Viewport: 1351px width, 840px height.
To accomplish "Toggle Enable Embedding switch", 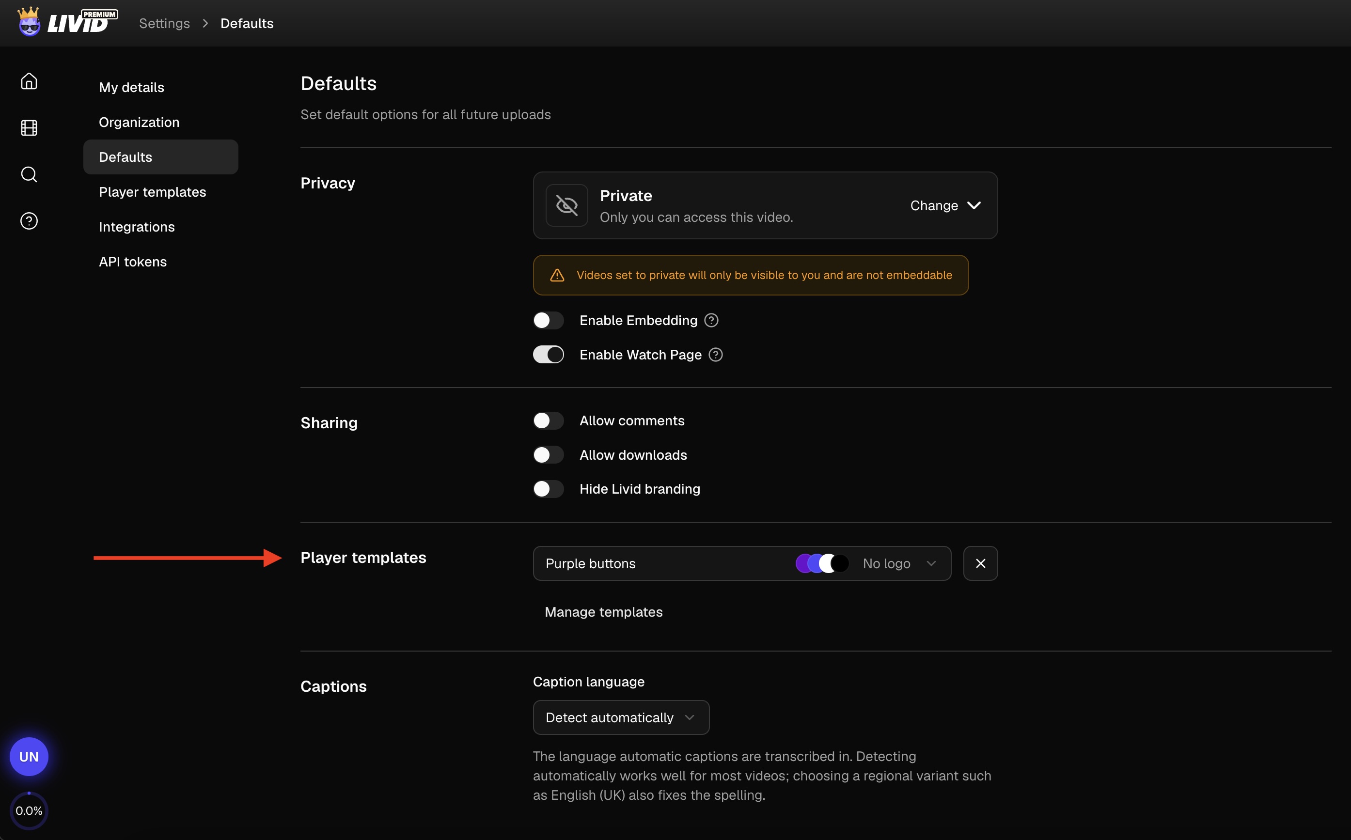I will (x=549, y=321).
